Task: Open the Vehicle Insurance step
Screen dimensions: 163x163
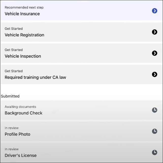Action: click(x=22, y=14)
